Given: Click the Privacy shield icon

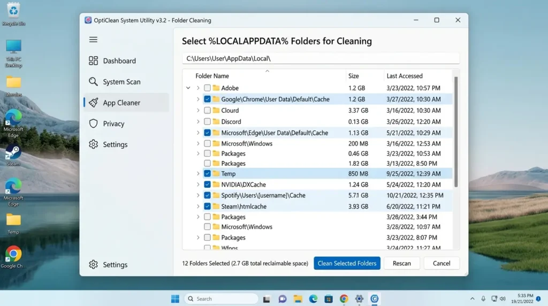Looking at the screenshot, I should coord(93,124).
